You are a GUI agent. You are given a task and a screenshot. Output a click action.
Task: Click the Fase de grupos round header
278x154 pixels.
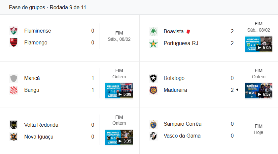pos(48,7)
